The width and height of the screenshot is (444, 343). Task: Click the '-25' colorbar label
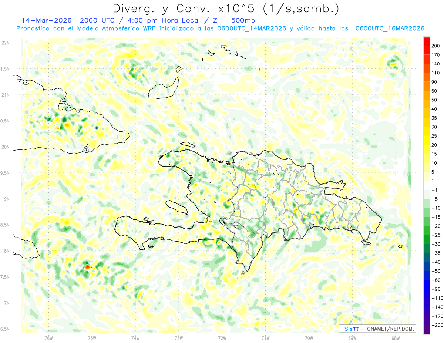point(435,235)
